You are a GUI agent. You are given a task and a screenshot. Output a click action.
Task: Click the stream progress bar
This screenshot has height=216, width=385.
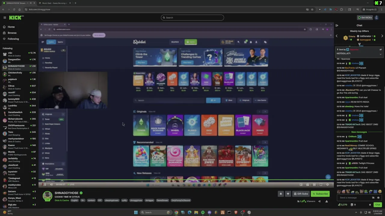(186, 180)
